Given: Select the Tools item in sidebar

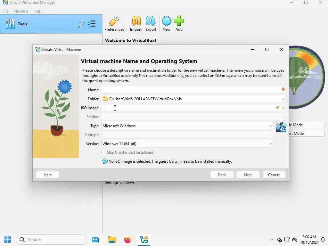Looking at the screenshot, I should (x=51, y=24).
